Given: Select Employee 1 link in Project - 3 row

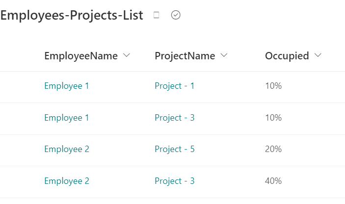Looking at the screenshot, I should [x=67, y=118].
